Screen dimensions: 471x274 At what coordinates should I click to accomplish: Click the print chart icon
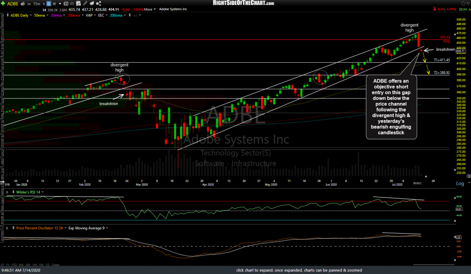pyautogui.click(x=22, y=3)
